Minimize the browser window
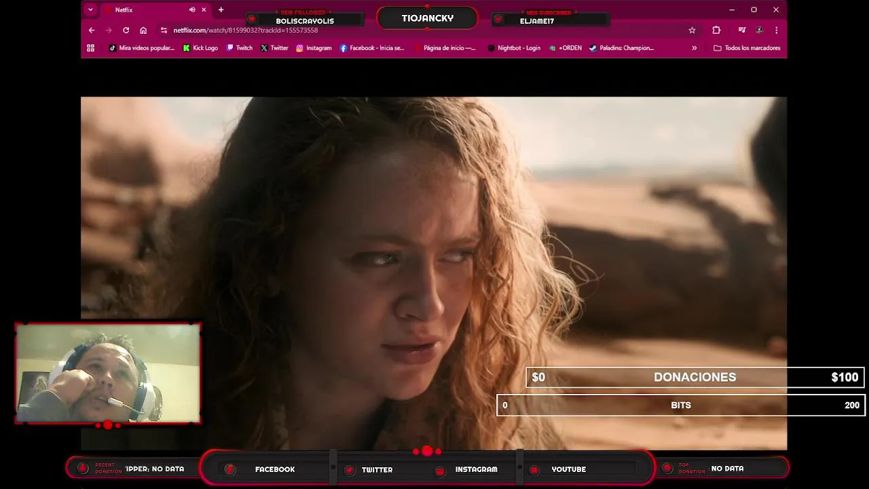Image resolution: width=869 pixels, height=489 pixels. tap(731, 10)
